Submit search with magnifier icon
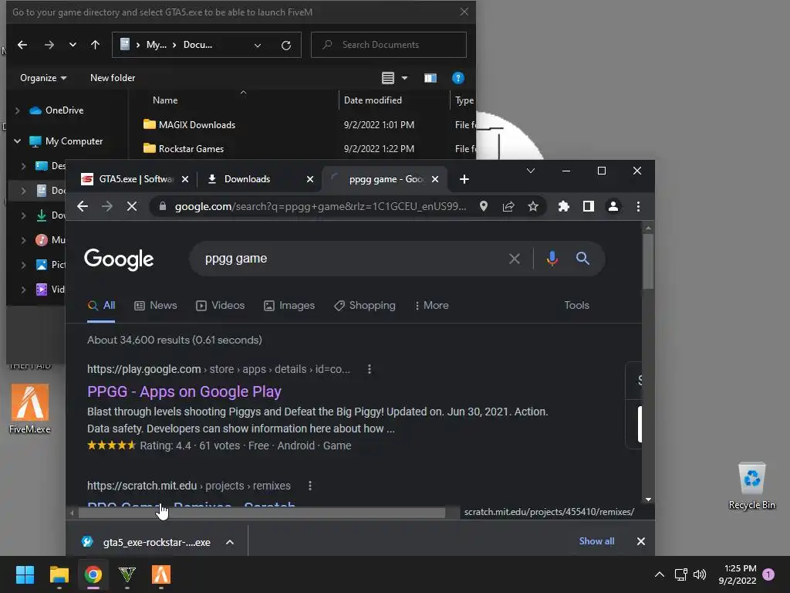This screenshot has width=790, height=593. coord(582,259)
